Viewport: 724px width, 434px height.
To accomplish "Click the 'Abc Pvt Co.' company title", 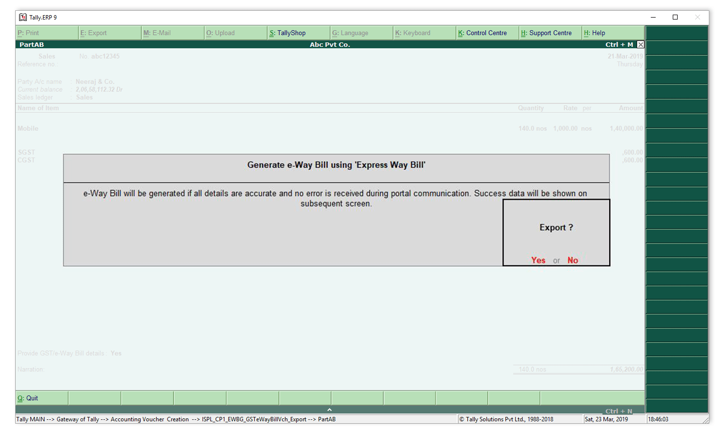I will click(x=330, y=44).
